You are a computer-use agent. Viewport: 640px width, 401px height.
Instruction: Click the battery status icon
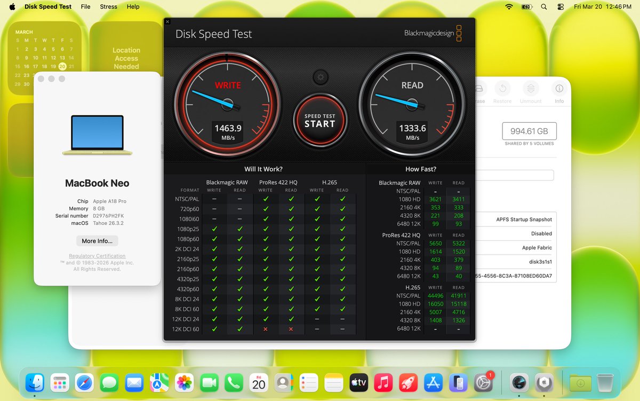pos(527,6)
